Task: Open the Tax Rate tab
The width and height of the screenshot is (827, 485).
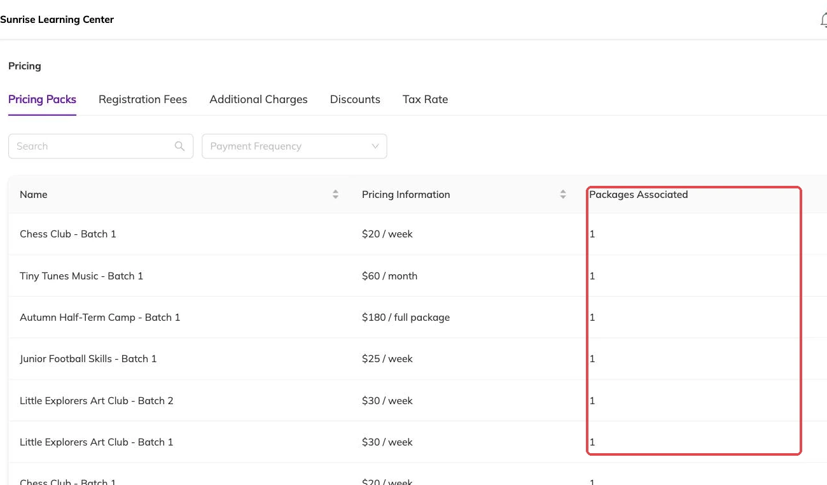Action: [x=426, y=99]
